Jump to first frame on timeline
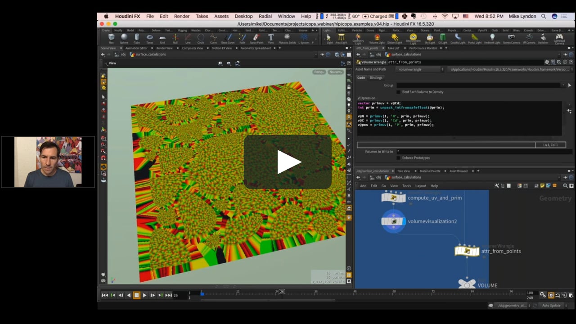Screen dimensions: 576x324 point(104,295)
